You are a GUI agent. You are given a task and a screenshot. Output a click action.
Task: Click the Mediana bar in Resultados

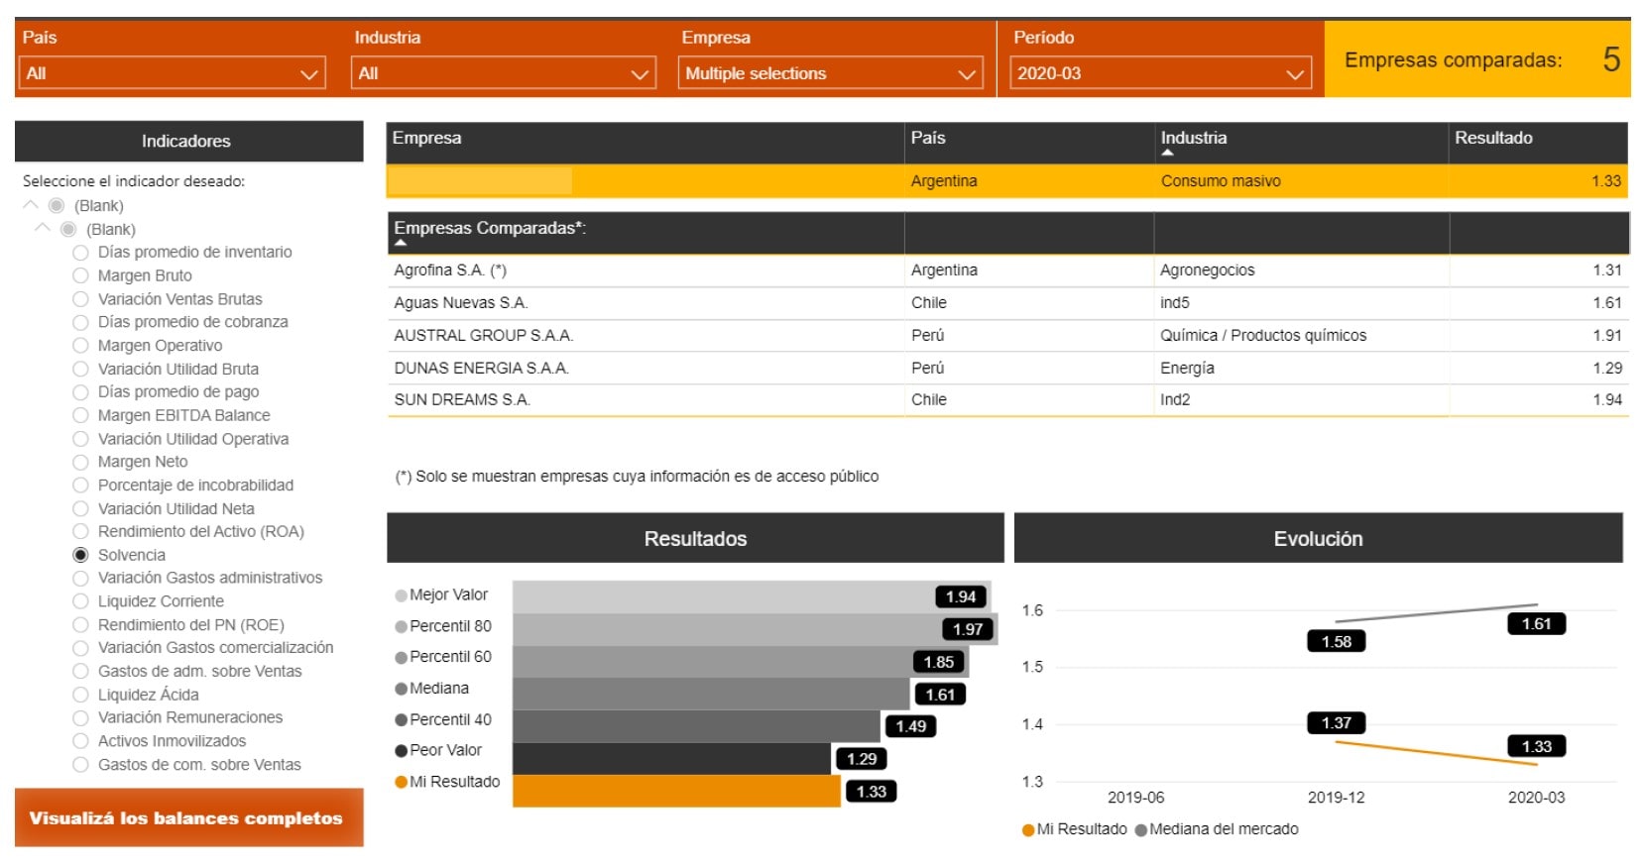[711, 694]
